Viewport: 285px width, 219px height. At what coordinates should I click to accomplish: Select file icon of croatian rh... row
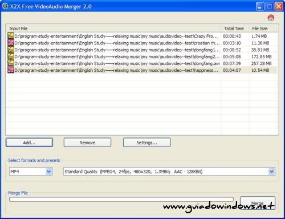point(11,43)
